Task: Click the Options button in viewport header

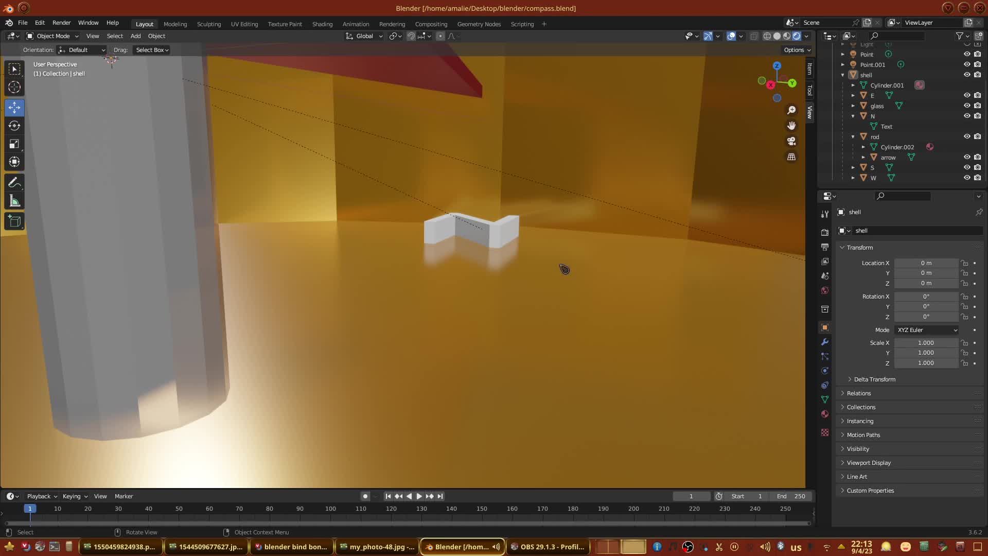Action: pyautogui.click(x=797, y=50)
